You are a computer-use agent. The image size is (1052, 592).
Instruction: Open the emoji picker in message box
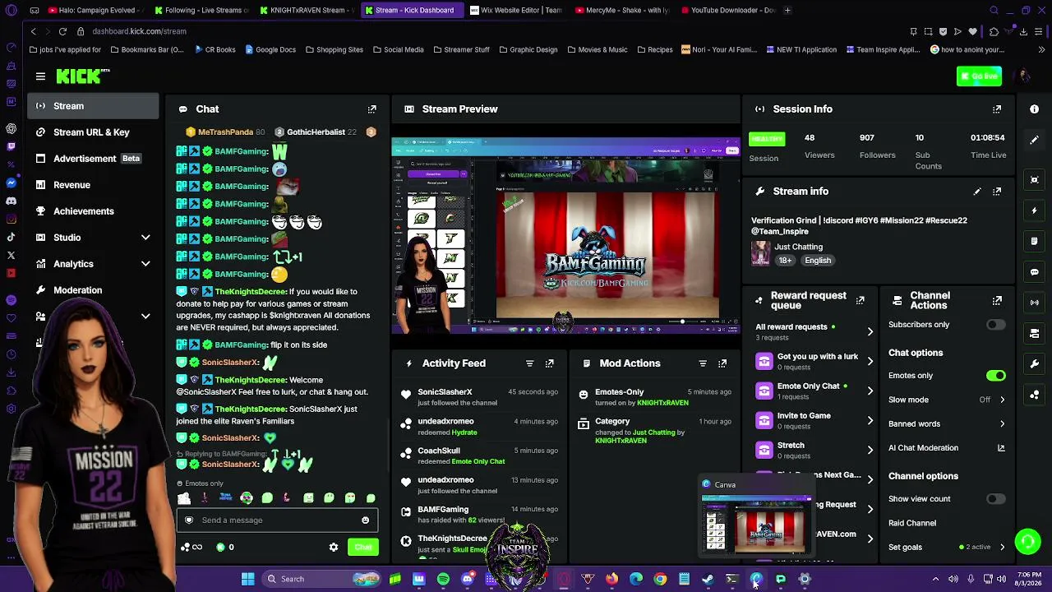tap(366, 520)
